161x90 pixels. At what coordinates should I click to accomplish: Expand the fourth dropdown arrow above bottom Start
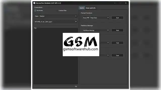pyautogui.click(x=108, y=55)
